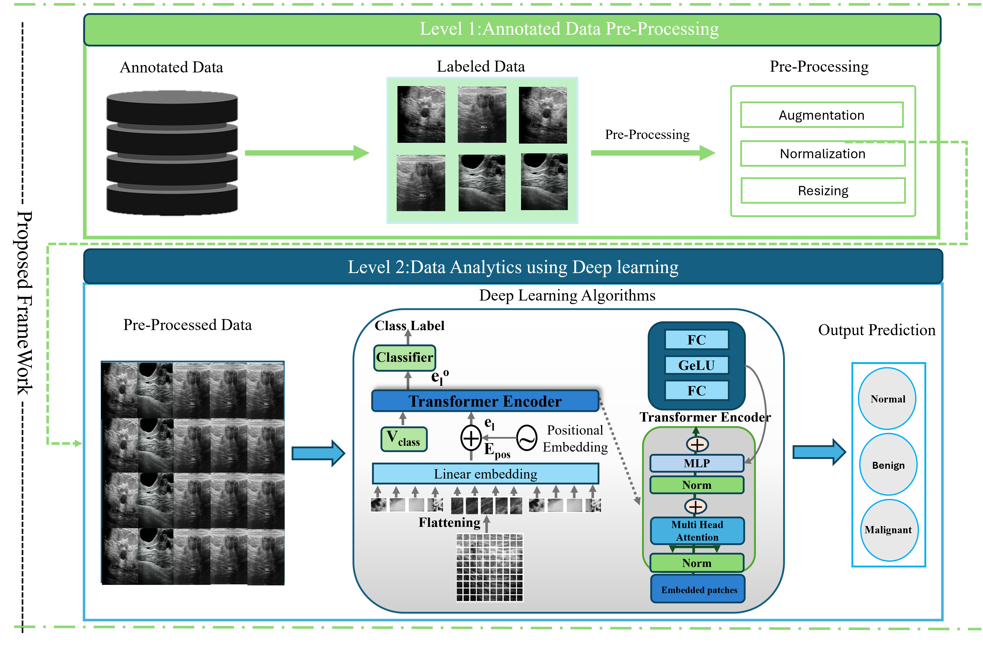Viewport: 983px width, 655px height.
Task: Click the 'Positional Embedding' label
Action: [575, 439]
